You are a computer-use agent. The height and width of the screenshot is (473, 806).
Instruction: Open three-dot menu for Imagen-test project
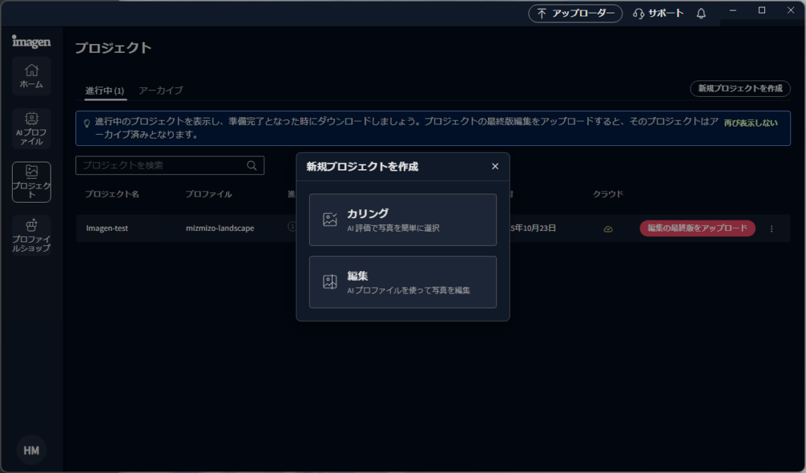tap(772, 229)
